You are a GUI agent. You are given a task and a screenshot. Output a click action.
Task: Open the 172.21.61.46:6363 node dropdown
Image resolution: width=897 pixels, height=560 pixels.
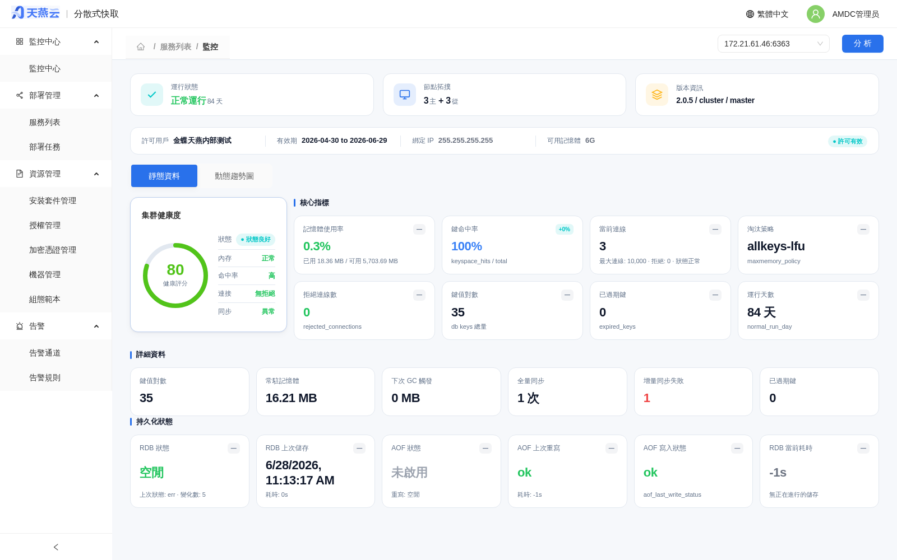(x=774, y=44)
